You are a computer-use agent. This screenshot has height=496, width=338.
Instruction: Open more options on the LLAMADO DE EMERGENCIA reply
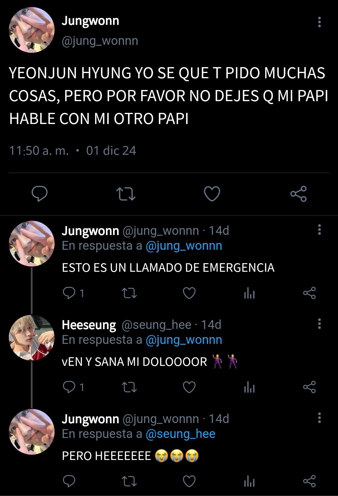point(320,230)
